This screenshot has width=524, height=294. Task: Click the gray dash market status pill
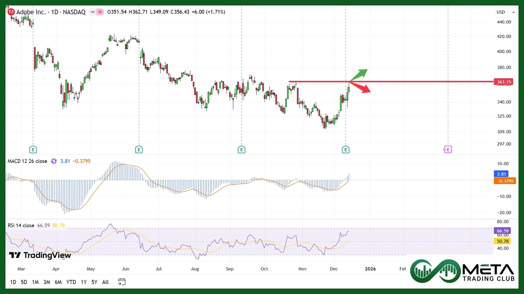point(93,12)
